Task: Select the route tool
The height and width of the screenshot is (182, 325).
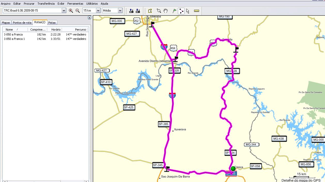Action: [181, 11]
